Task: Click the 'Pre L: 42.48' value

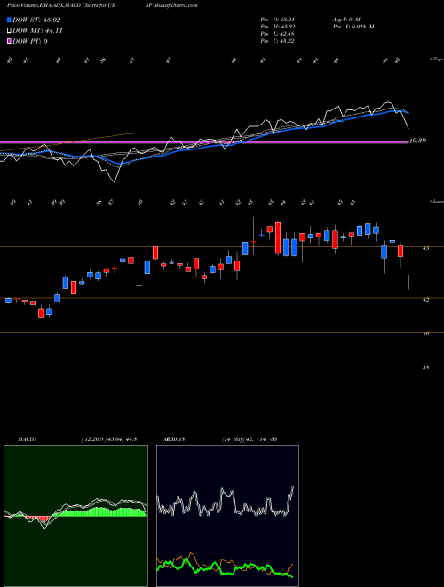Action: pyautogui.click(x=277, y=34)
